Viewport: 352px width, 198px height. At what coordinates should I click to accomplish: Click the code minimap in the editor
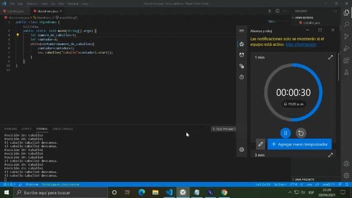pyautogui.click(x=272, y=21)
